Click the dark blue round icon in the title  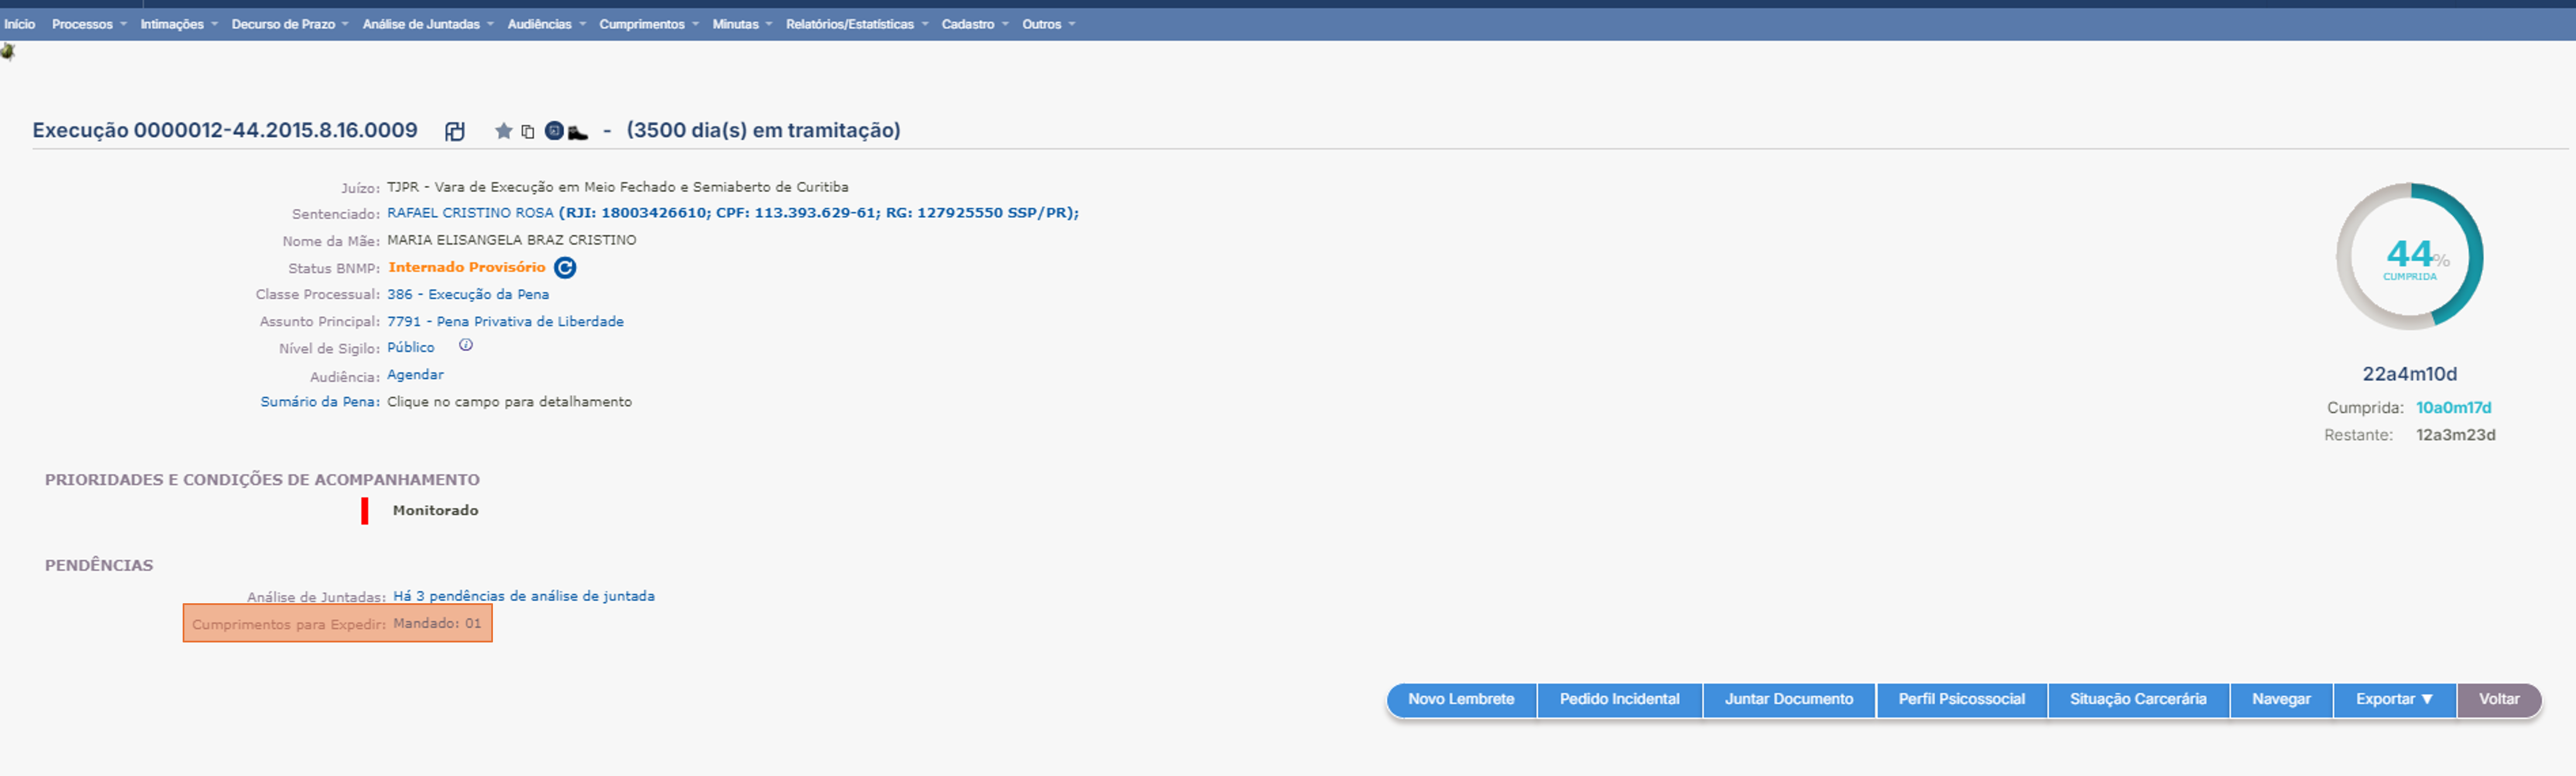554,131
